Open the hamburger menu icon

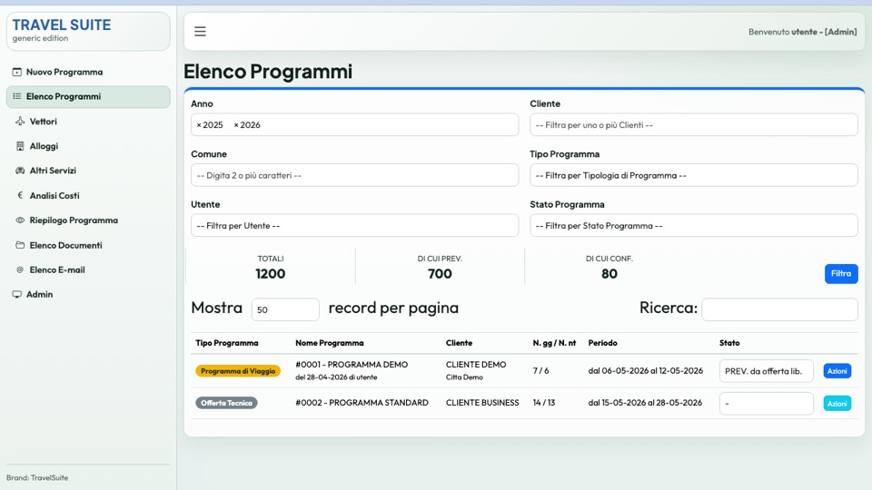[x=200, y=32]
